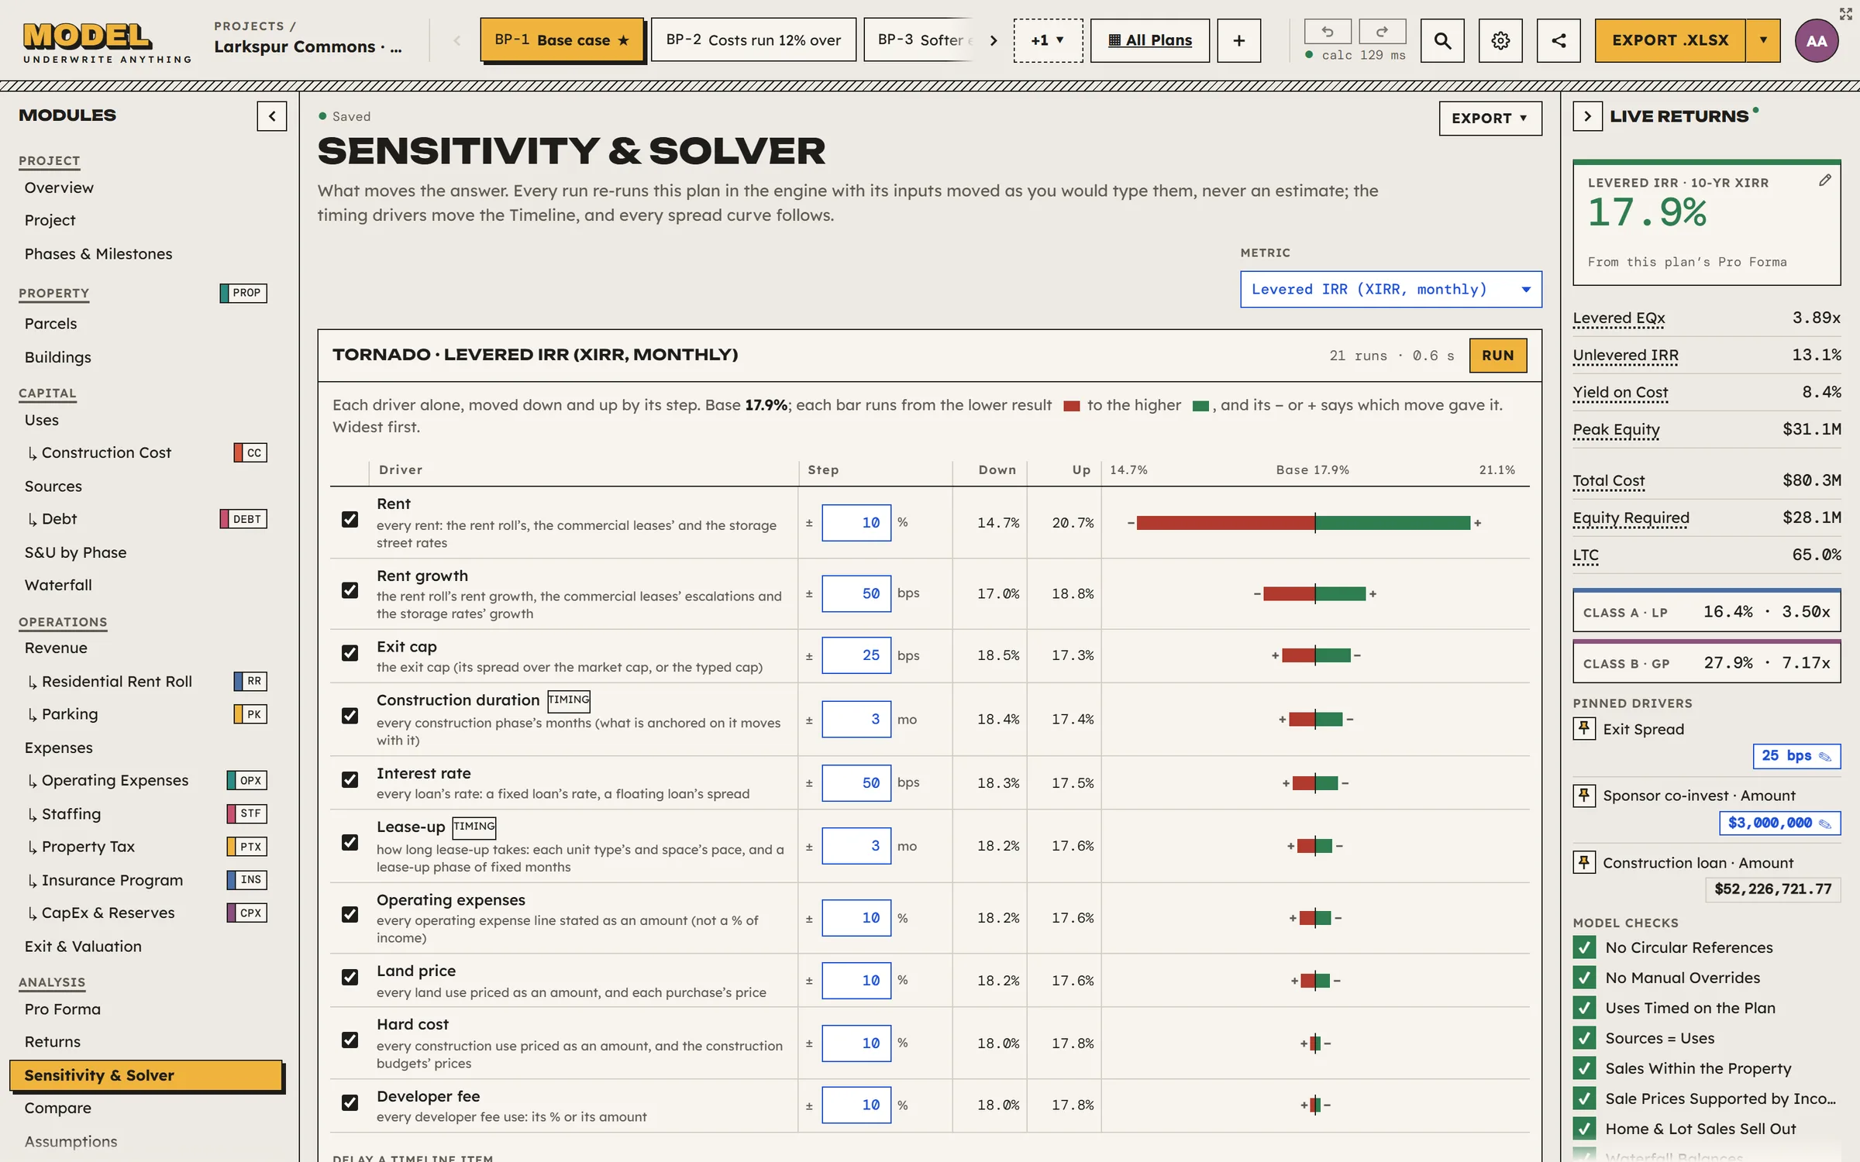Open the AA user avatar
Image resolution: width=1860 pixels, height=1162 pixels.
click(1817, 41)
